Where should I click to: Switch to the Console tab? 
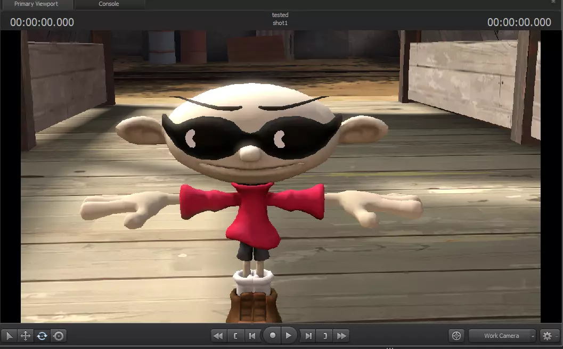pyautogui.click(x=109, y=4)
